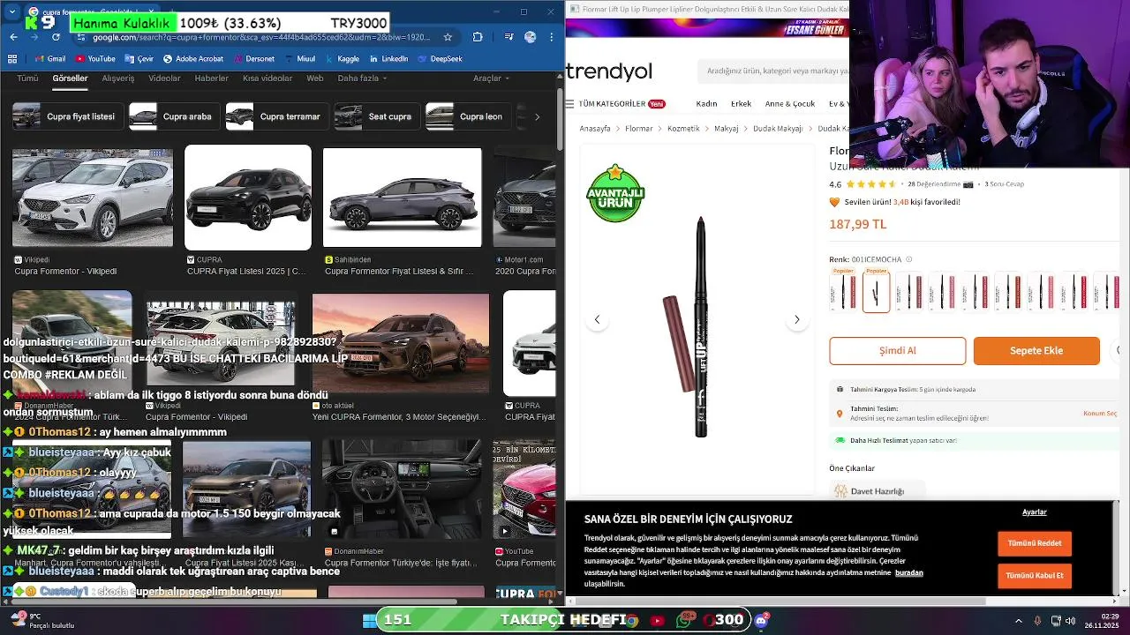Click Chrome's back arrow
This screenshot has height=635, width=1130.
pos(13,37)
